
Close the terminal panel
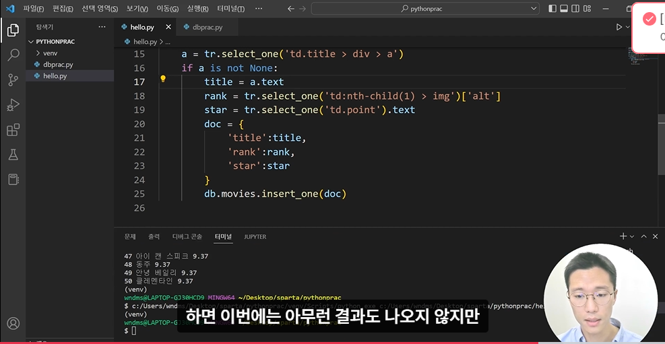coord(656,236)
